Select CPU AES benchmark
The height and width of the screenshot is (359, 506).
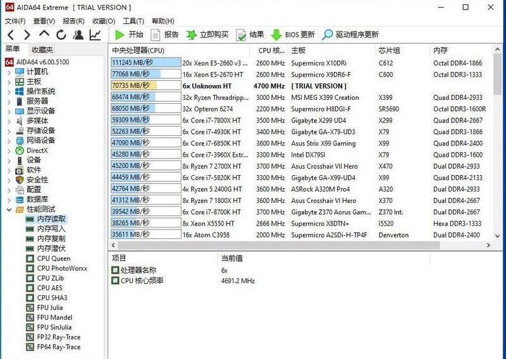[44, 288]
